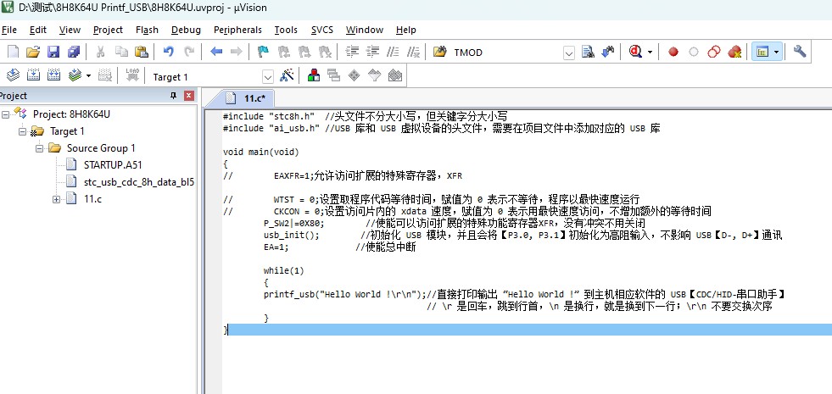Screen dimensions: 832x394
Task: Comment out the selected lines
Action: [x=394, y=52]
